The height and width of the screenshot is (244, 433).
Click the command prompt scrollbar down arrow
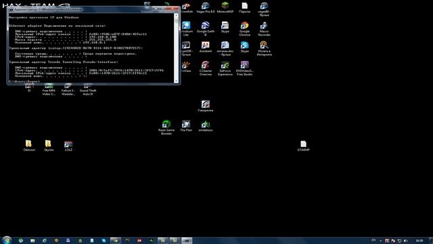click(176, 81)
